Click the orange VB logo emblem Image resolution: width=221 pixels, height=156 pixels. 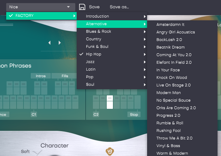click(x=110, y=152)
